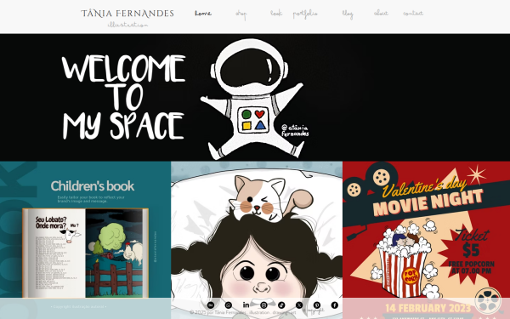Open the shop menu item
Image resolution: width=510 pixels, height=319 pixels.
tap(241, 14)
